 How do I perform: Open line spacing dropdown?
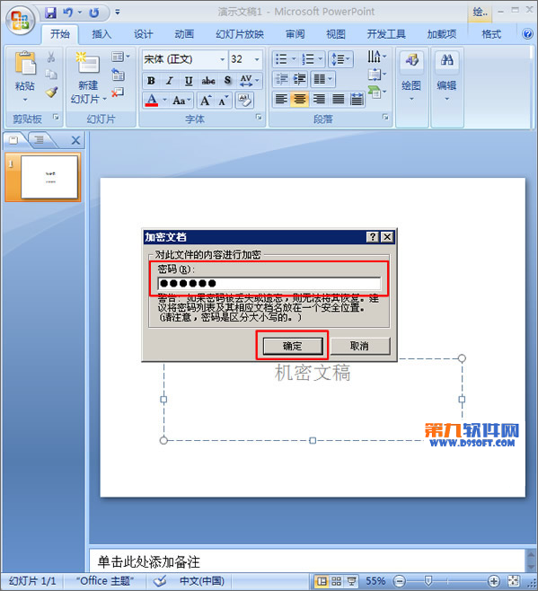(340, 59)
